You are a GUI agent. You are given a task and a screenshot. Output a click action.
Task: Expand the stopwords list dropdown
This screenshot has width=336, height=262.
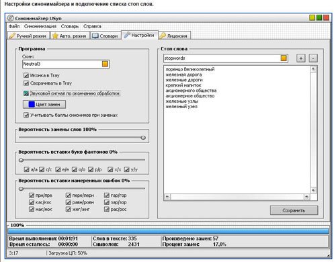[x=284, y=58]
